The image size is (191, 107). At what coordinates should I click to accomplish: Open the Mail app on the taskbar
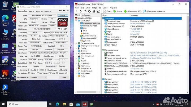[x=78, y=104]
